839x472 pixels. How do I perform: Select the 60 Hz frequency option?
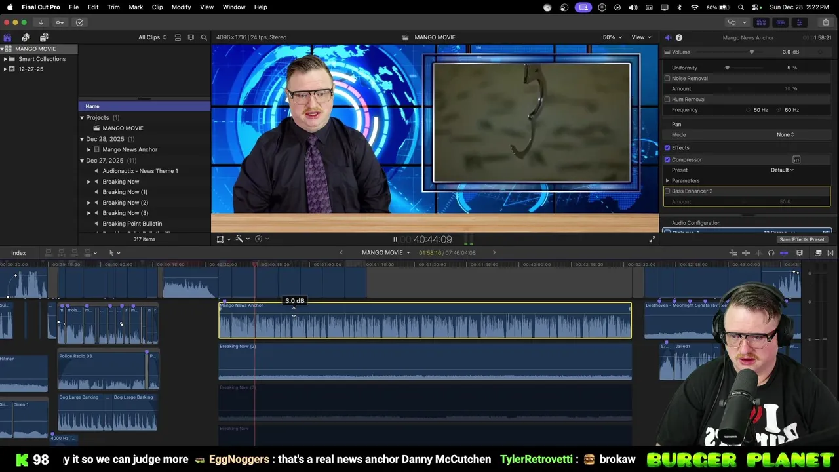(x=779, y=109)
